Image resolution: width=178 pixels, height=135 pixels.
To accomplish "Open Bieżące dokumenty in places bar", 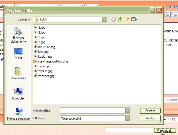I will tap(18, 35).
